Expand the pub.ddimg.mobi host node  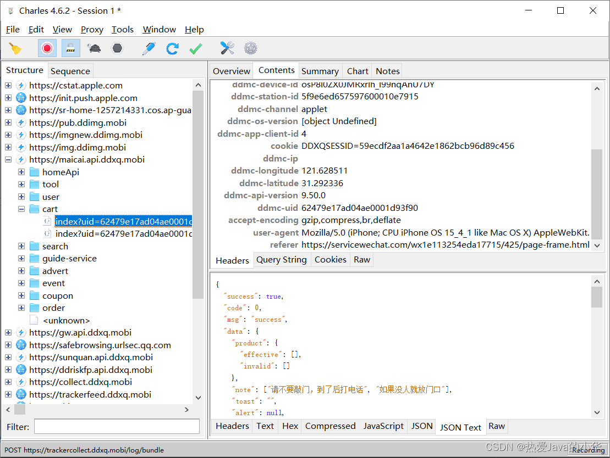pos(8,122)
